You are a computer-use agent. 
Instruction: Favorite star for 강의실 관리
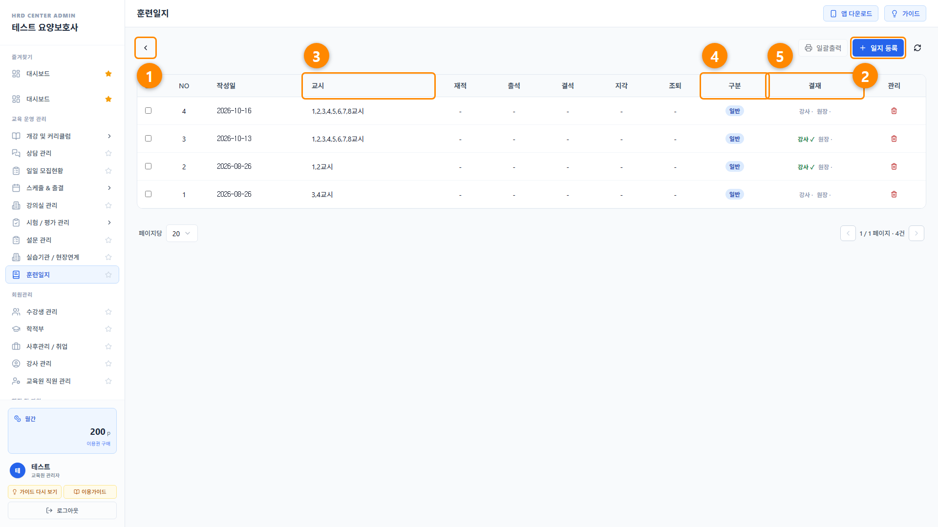point(108,205)
